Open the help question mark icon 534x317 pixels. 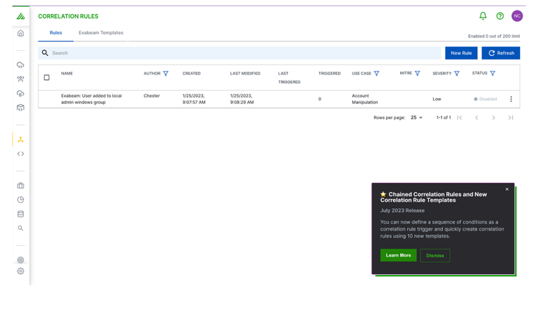[500, 16]
